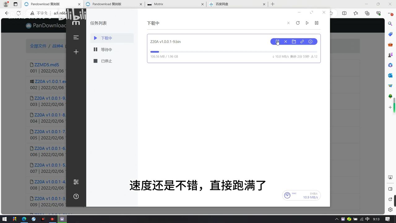Refresh the Motrix task list
The height and width of the screenshot is (223, 396).
point(298,23)
